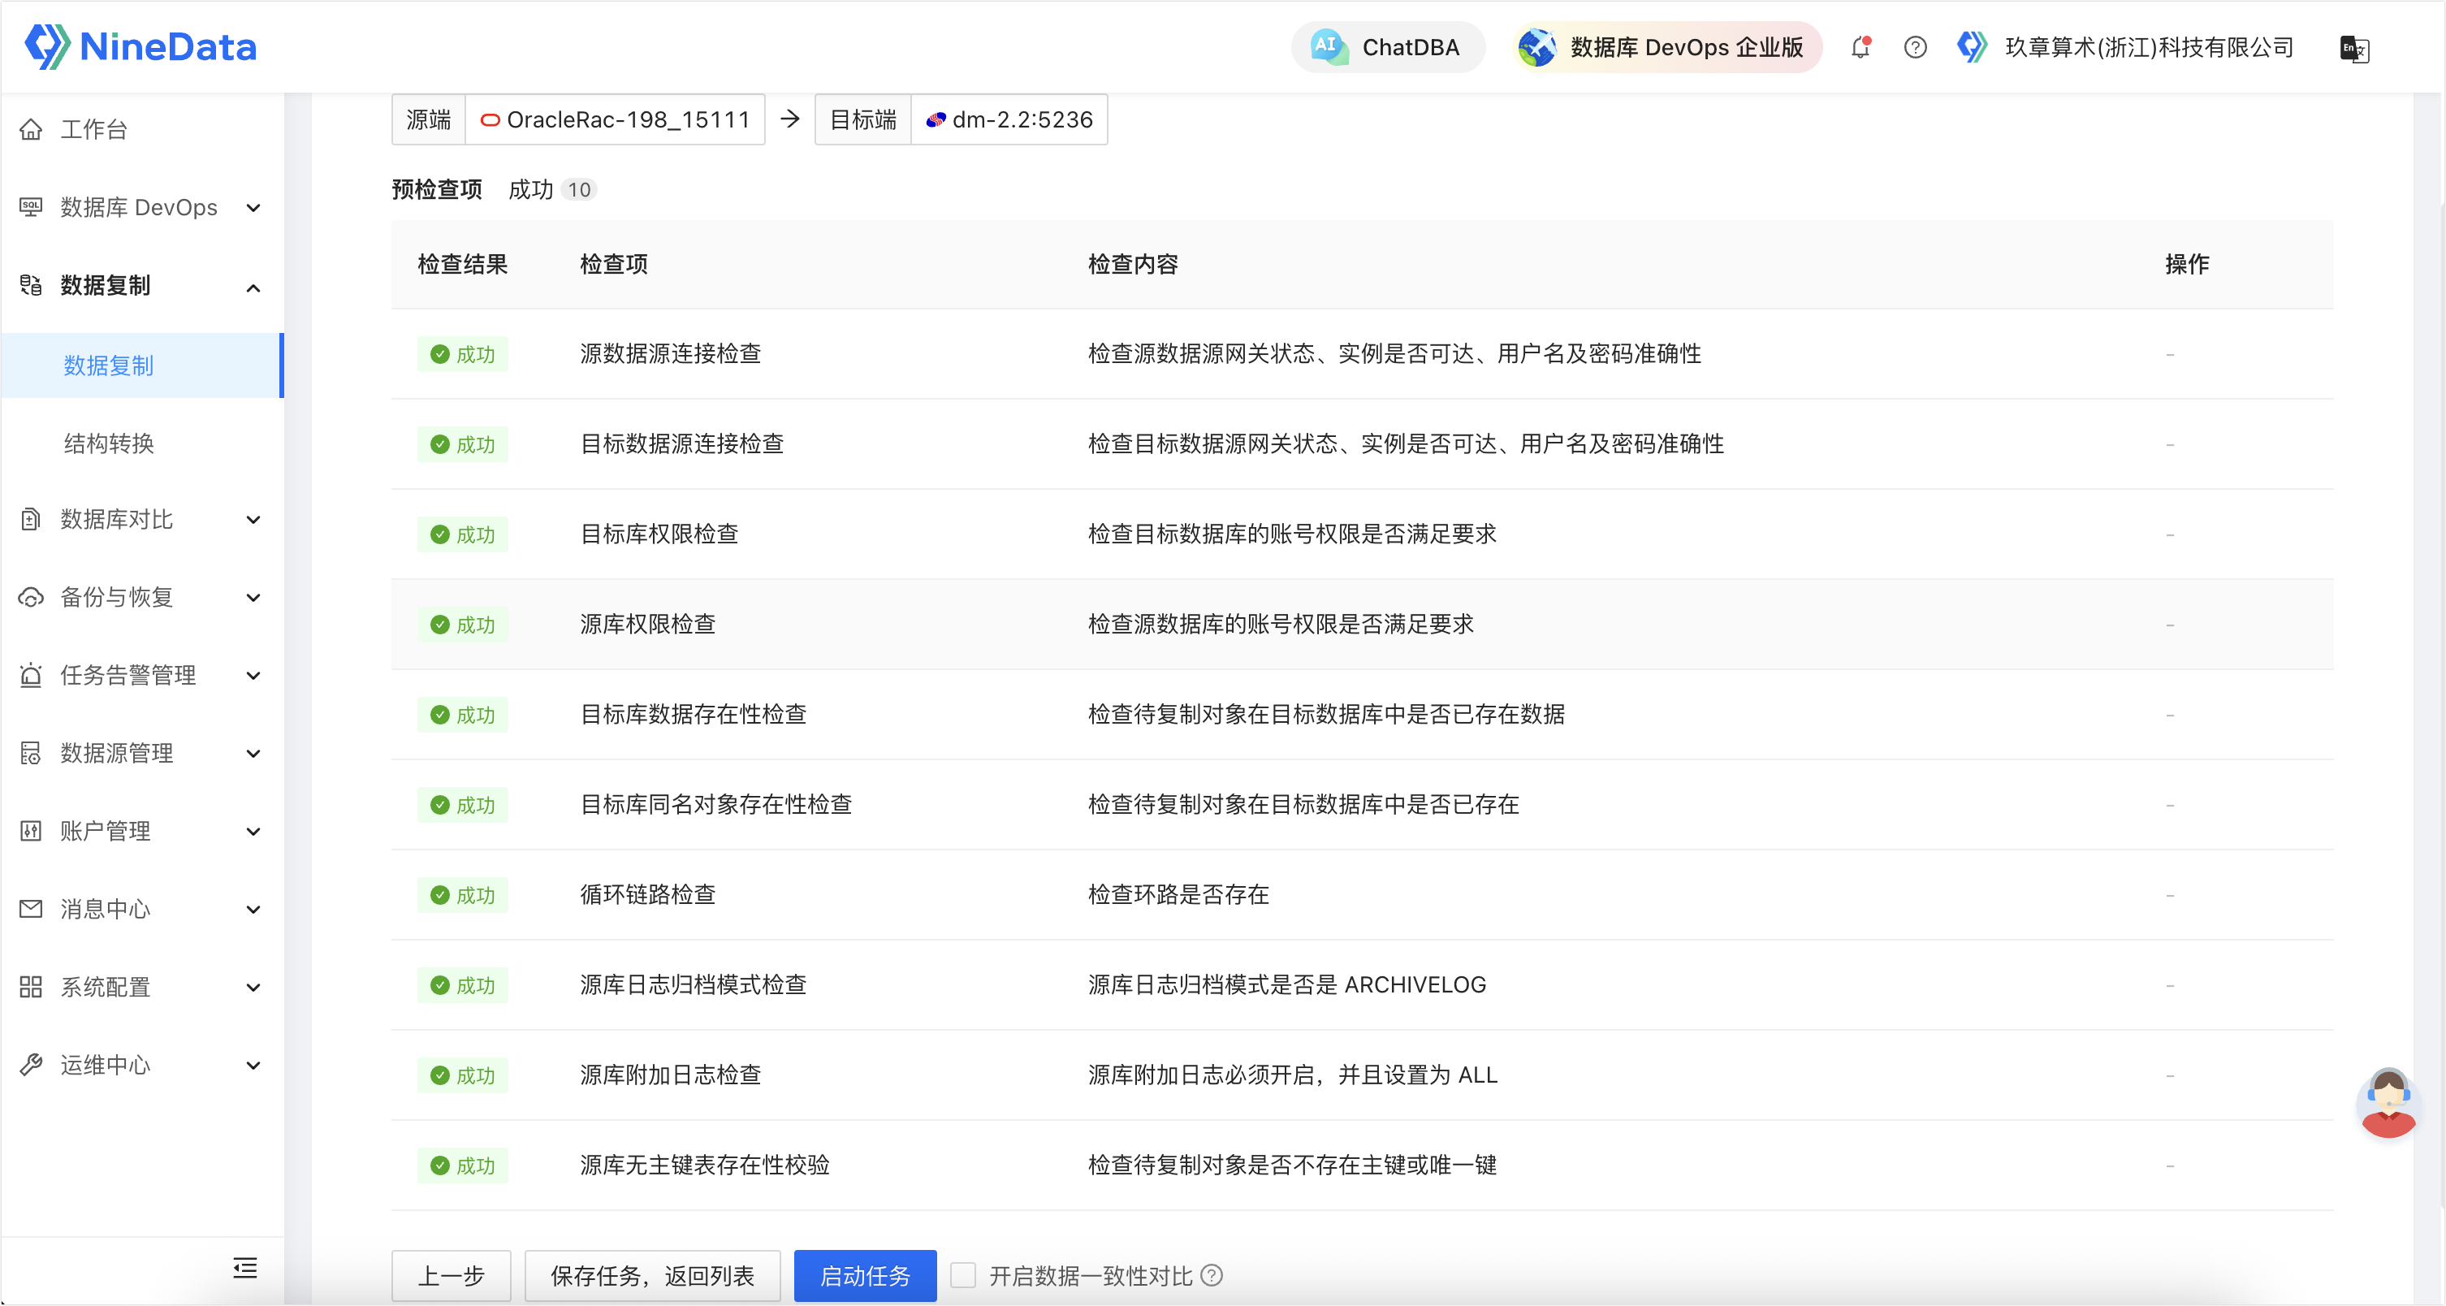Select the 数据复制 submenu item
2446x1306 pixels.
pos(109,365)
